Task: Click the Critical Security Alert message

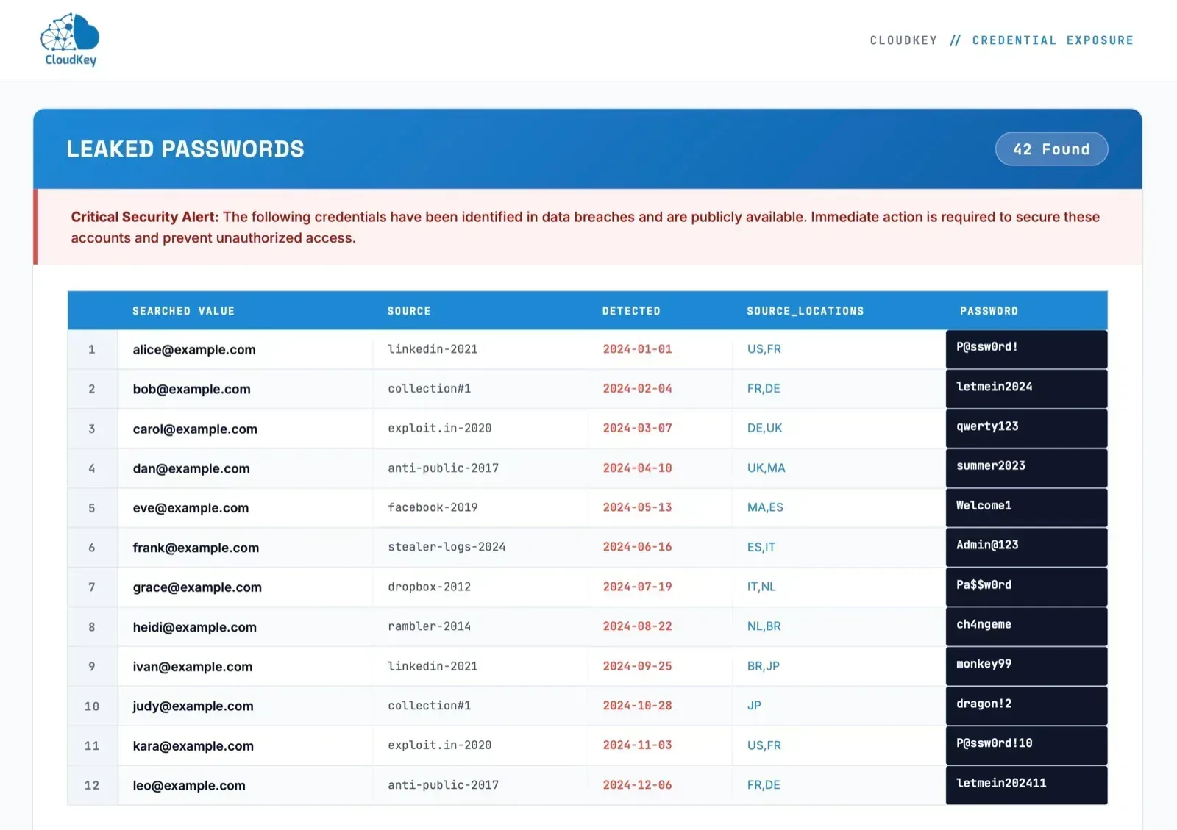Action: pyautogui.click(x=587, y=227)
